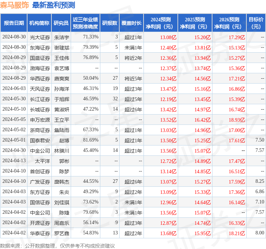Click accuracy value 71.33%
This screenshot has height=249, width=266.
[x=91, y=37]
